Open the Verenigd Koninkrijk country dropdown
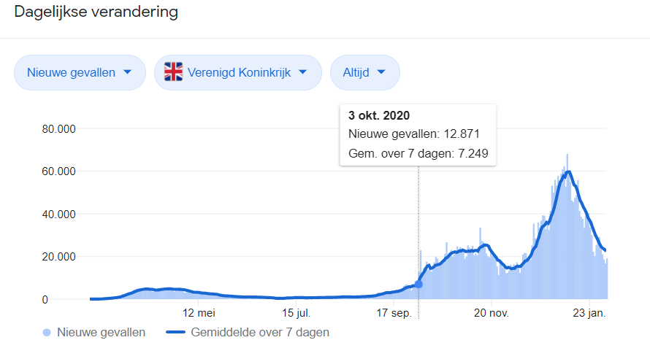 pos(238,72)
